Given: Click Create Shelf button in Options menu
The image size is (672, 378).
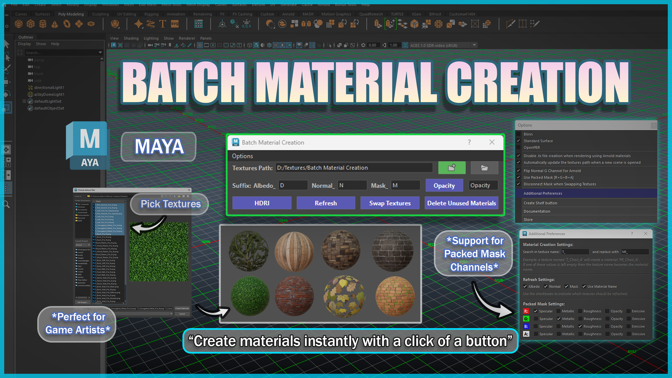Looking at the screenshot, I should [x=586, y=203].
